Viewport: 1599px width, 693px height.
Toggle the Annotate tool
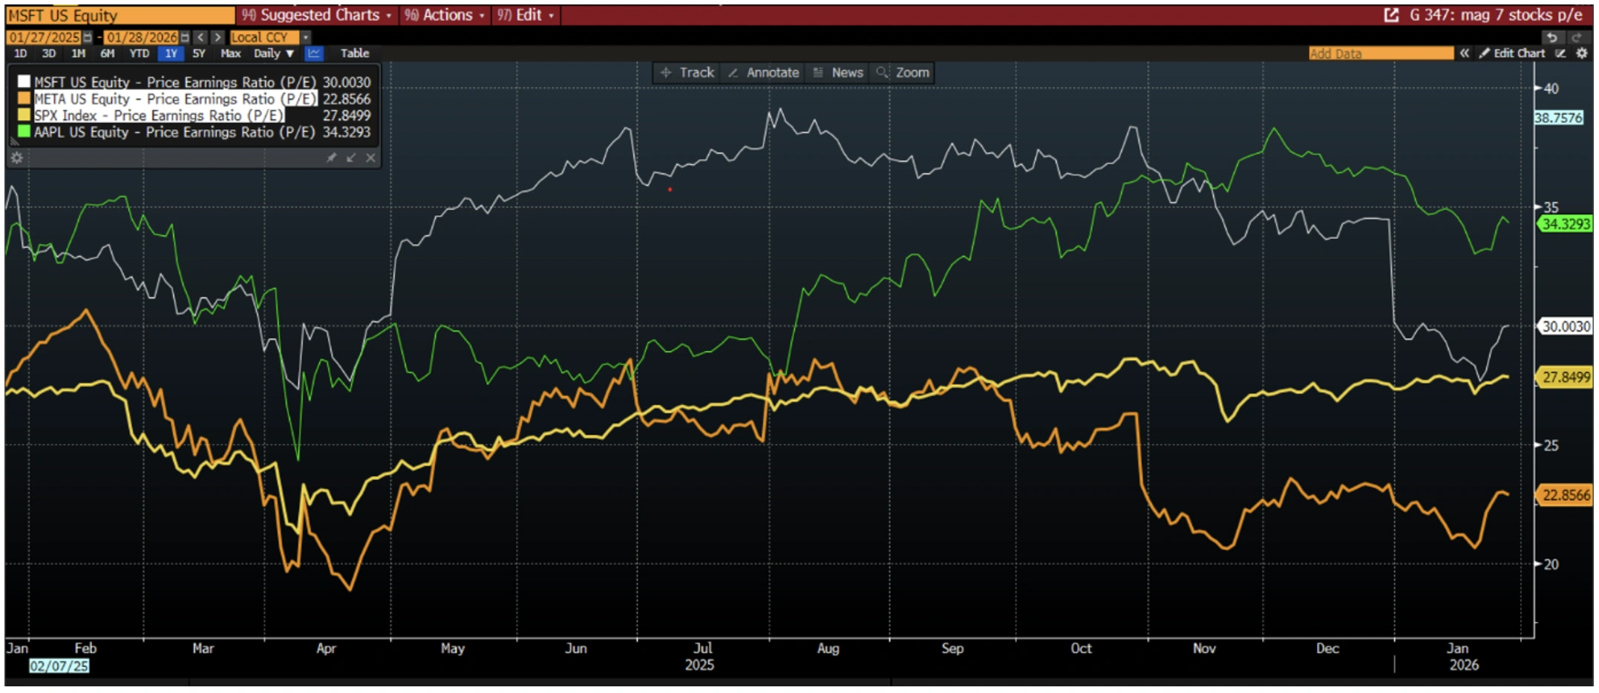coord(764,73)
